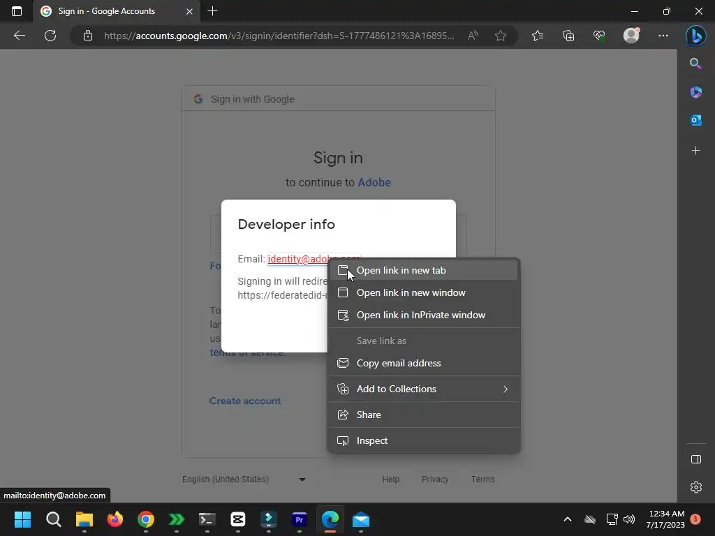Open Read aloud from the address bar
Screen dimensions: 715x536
tap(473, 36)
